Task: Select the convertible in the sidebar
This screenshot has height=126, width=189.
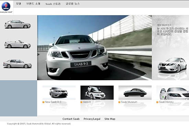Action: coord(18,44)
